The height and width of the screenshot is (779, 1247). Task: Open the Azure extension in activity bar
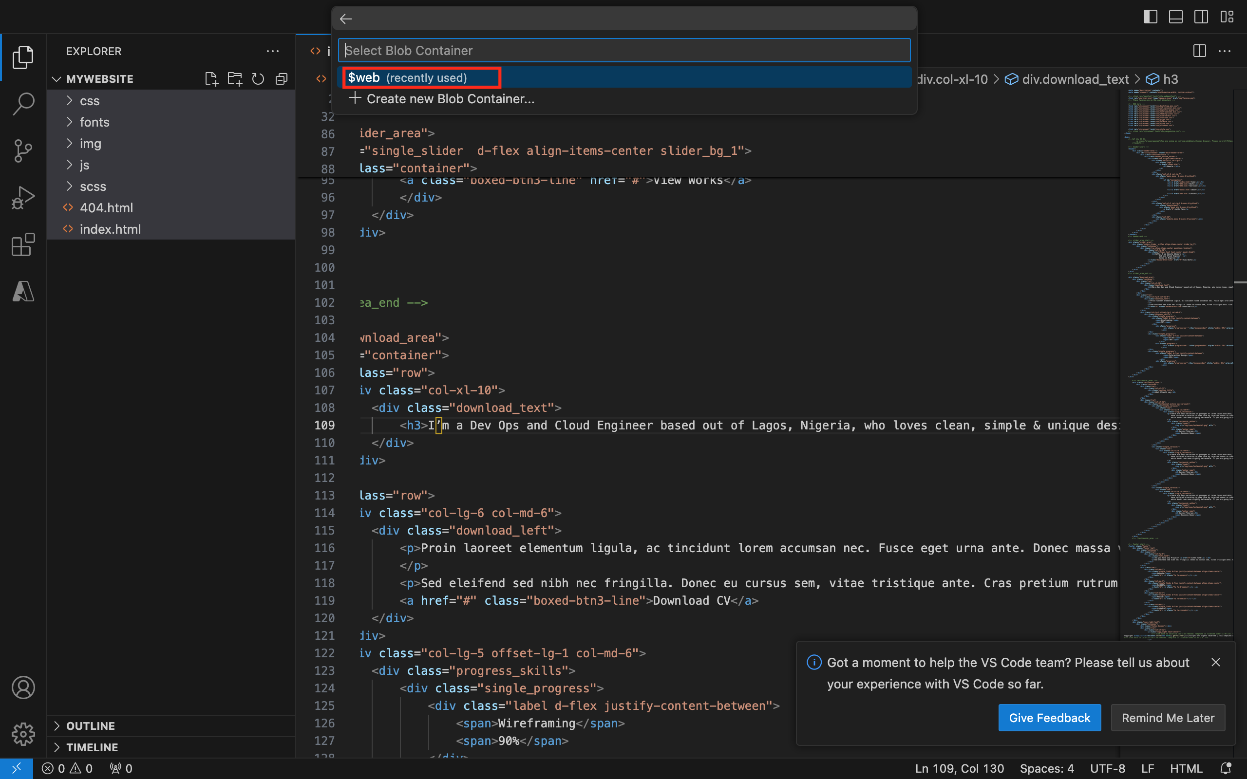point(23,292)
